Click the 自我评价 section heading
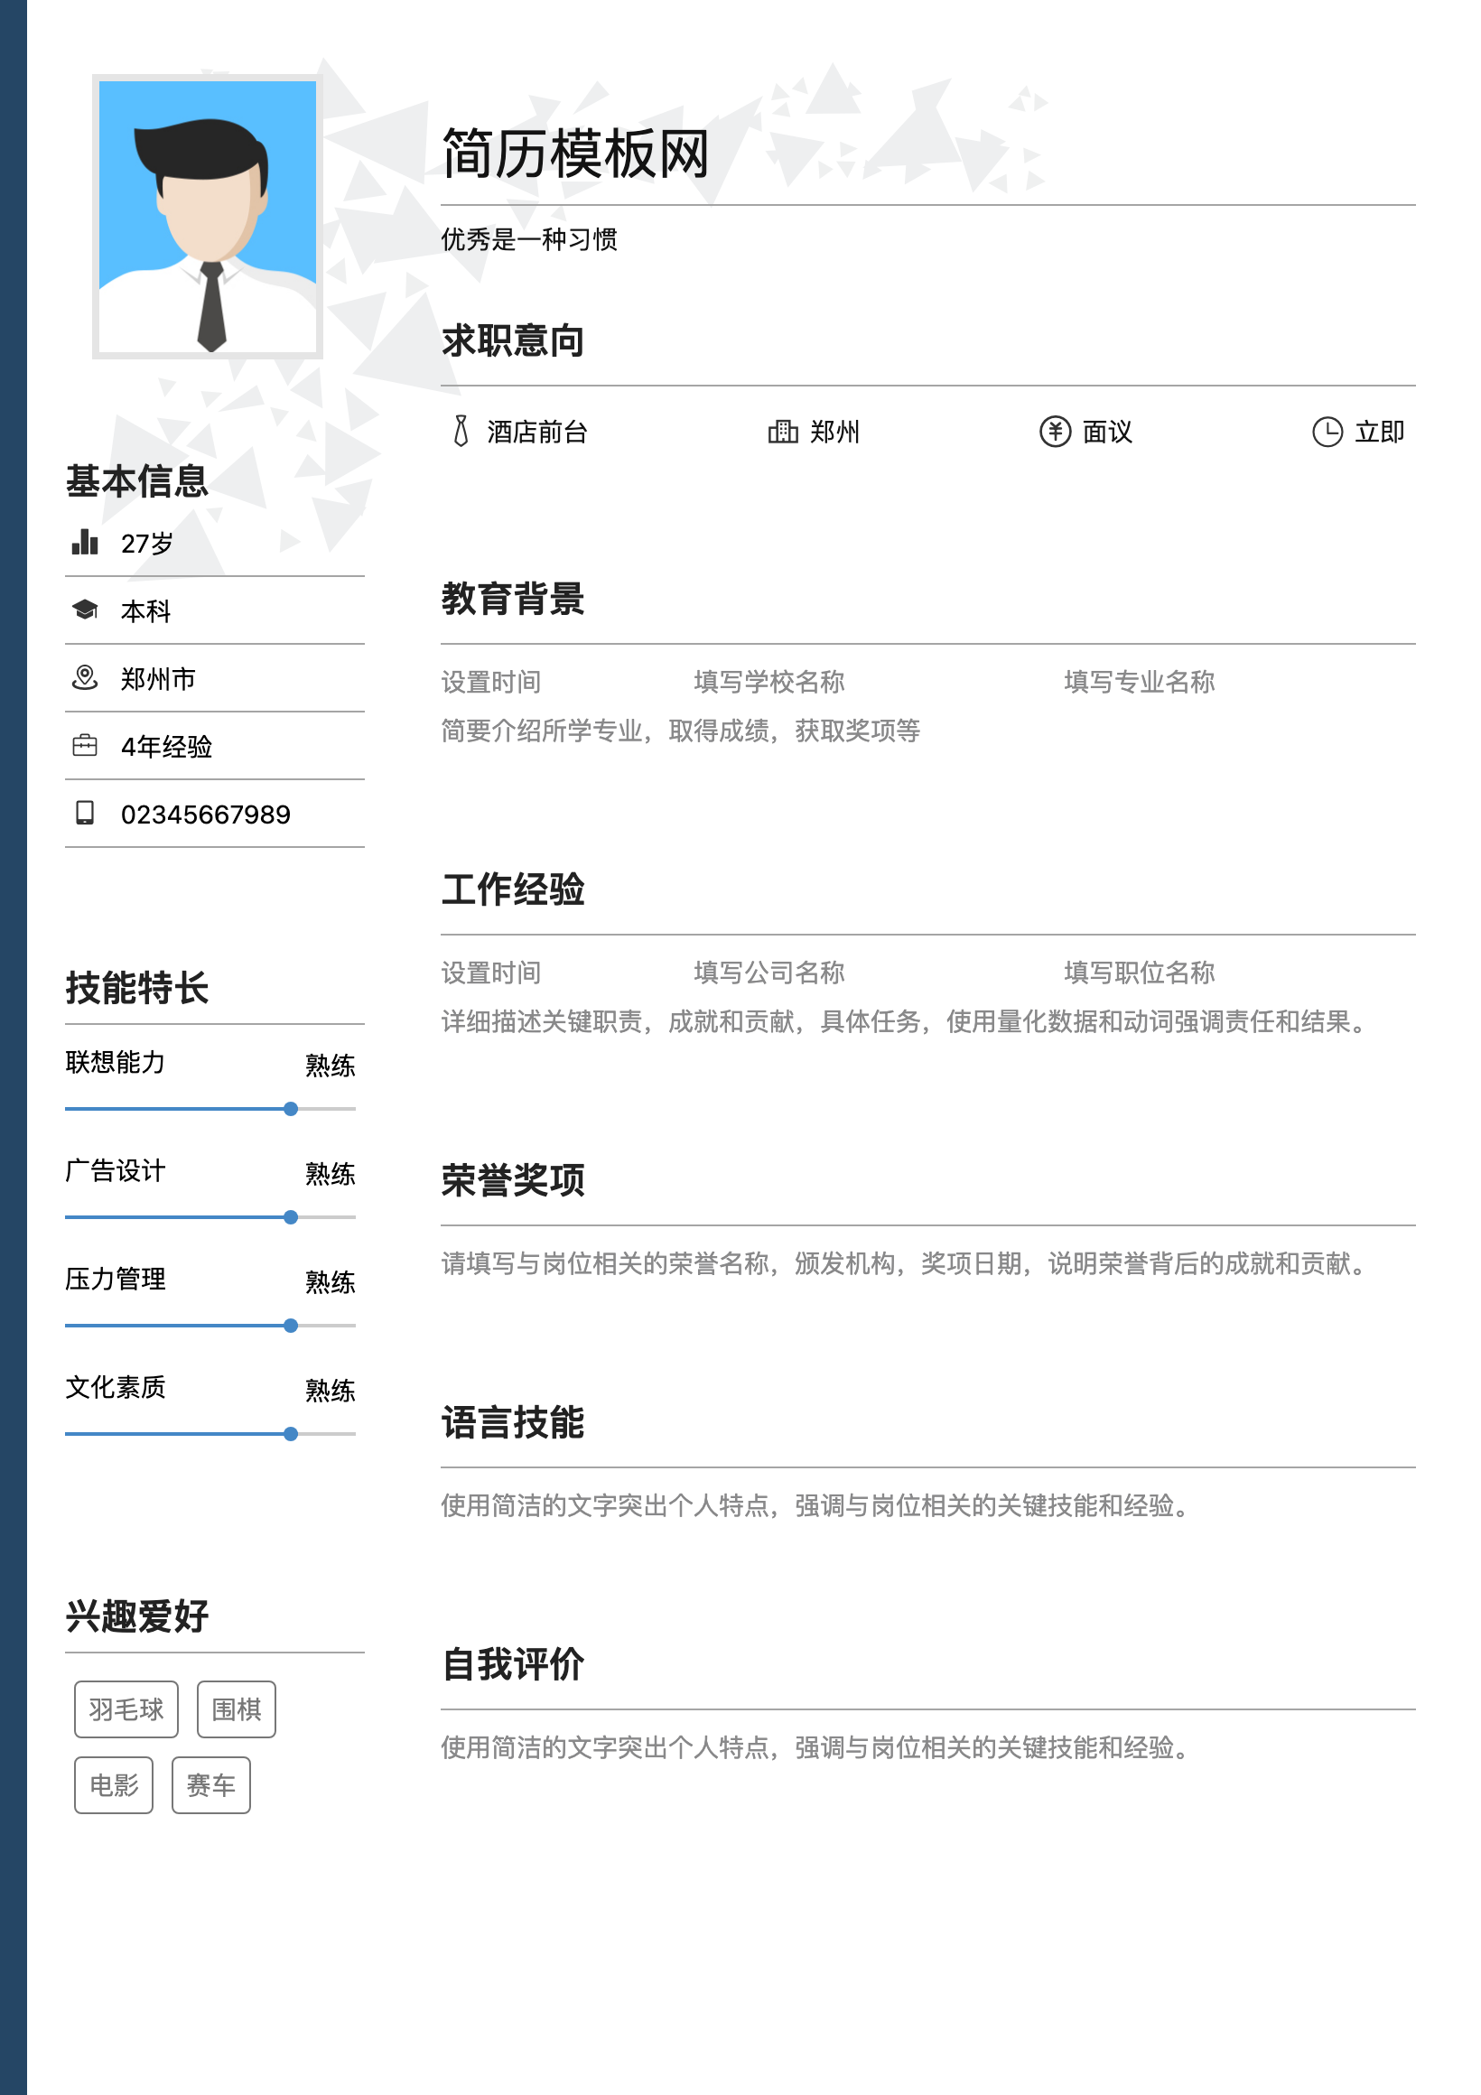The image size is (1481, 2095). pos(513,1664)
